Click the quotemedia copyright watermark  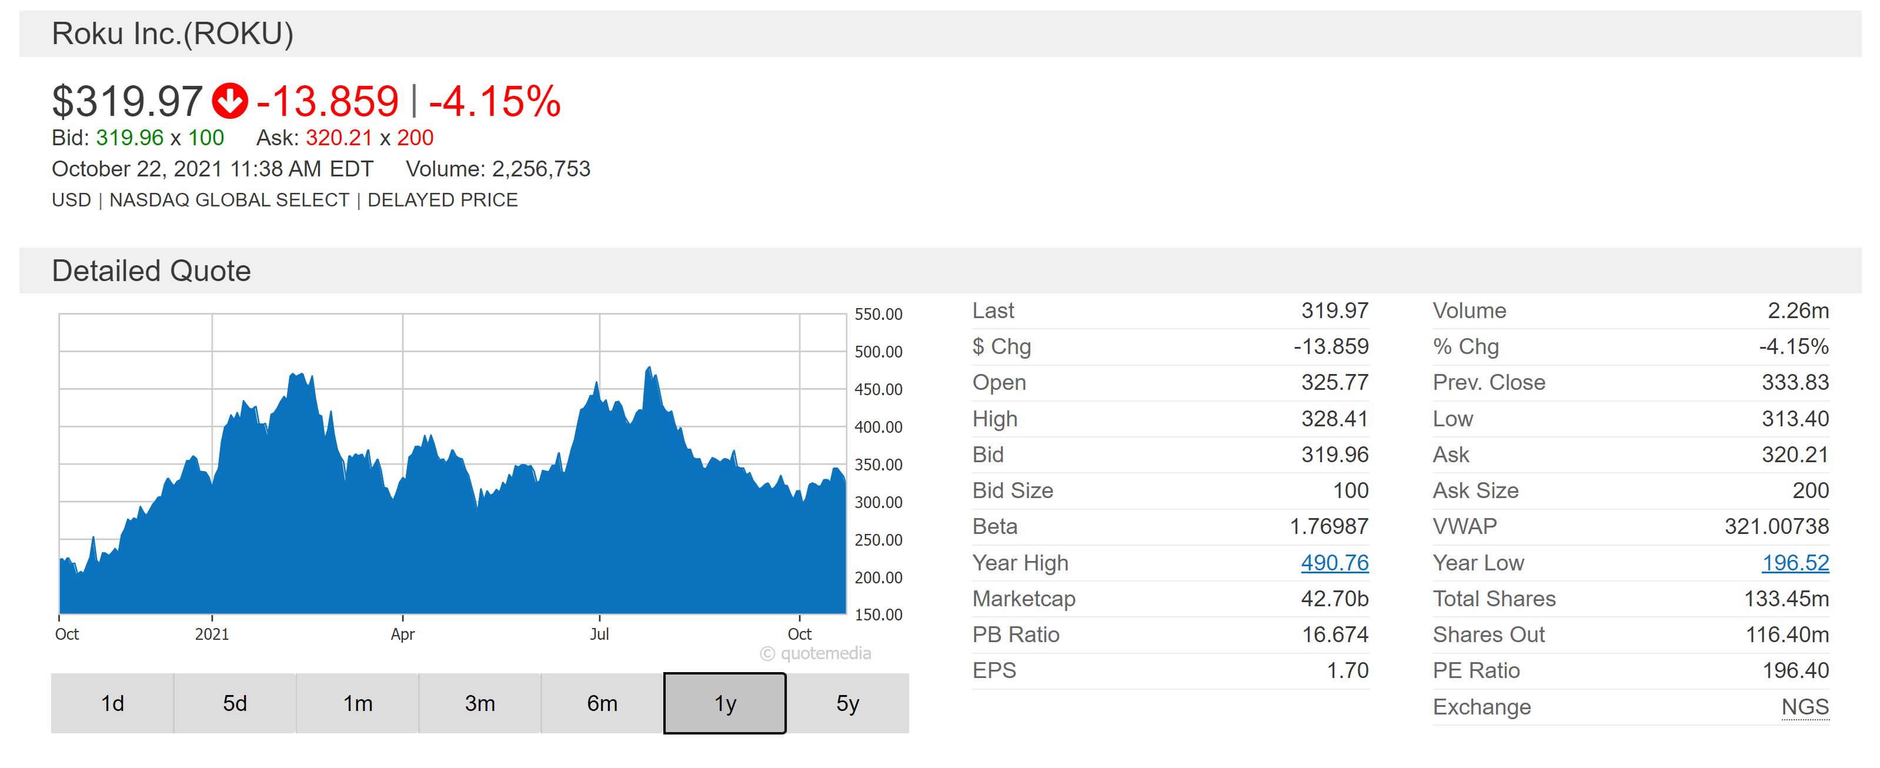[x=816, y=653]
